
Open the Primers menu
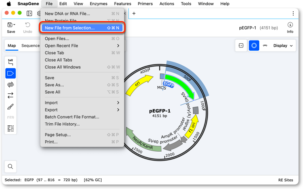pos(145,4)
